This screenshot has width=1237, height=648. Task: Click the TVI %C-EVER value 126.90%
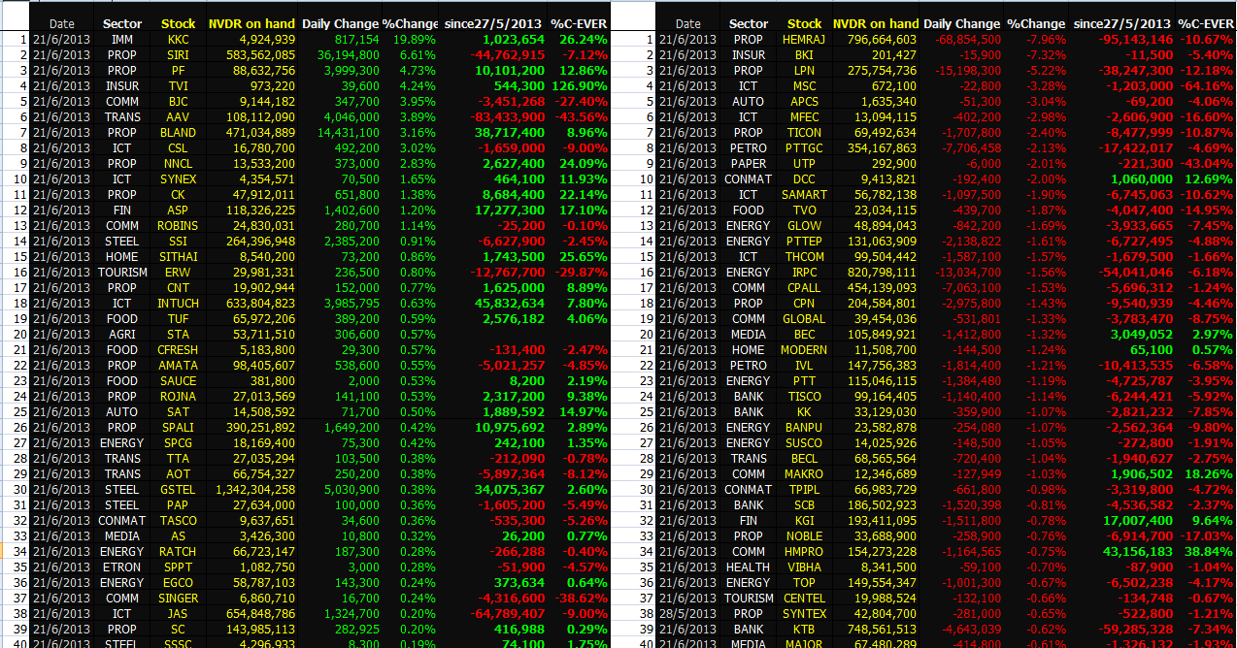point(579,86)
